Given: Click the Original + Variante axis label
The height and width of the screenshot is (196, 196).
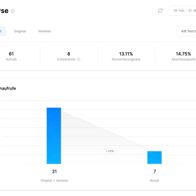Looking at the screenshot, I should pyautogui.click(x=54, y=180).
